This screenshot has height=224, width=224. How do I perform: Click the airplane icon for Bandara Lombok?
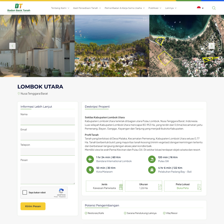(x=90, y=159)
